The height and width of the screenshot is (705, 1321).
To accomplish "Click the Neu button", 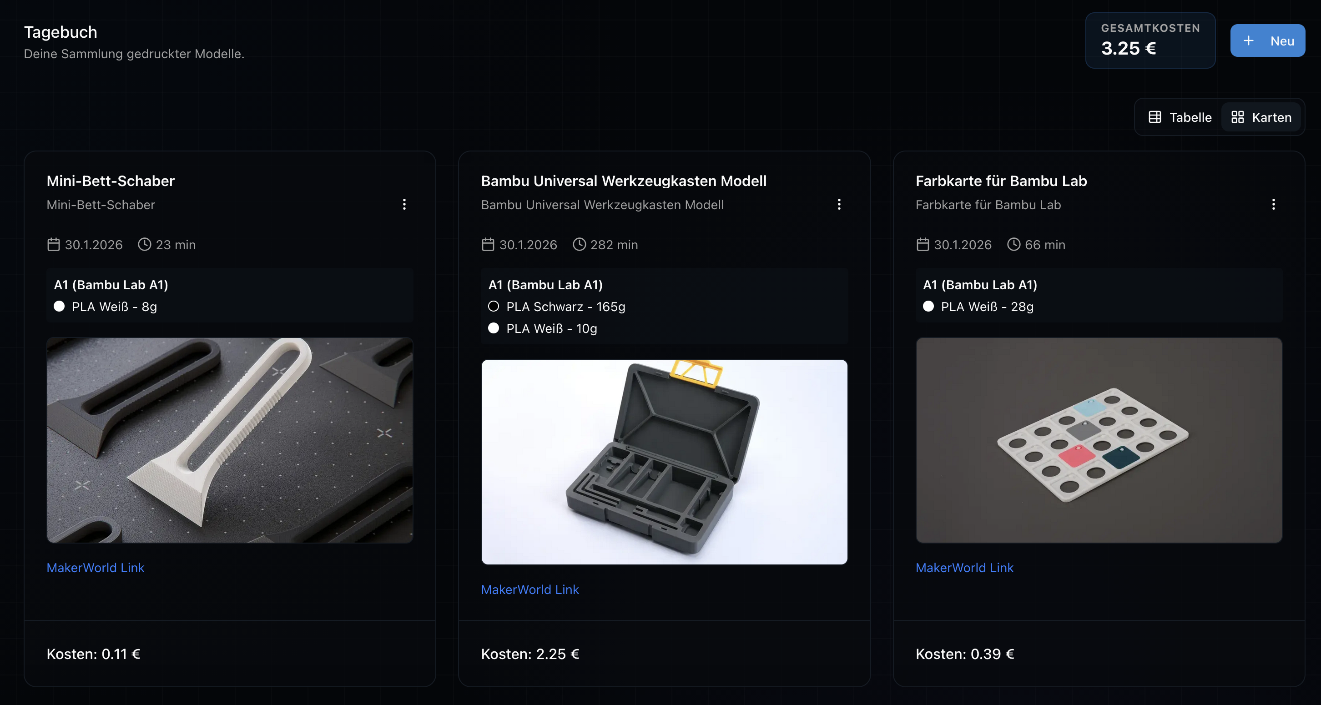I will tap(1267, 41).
